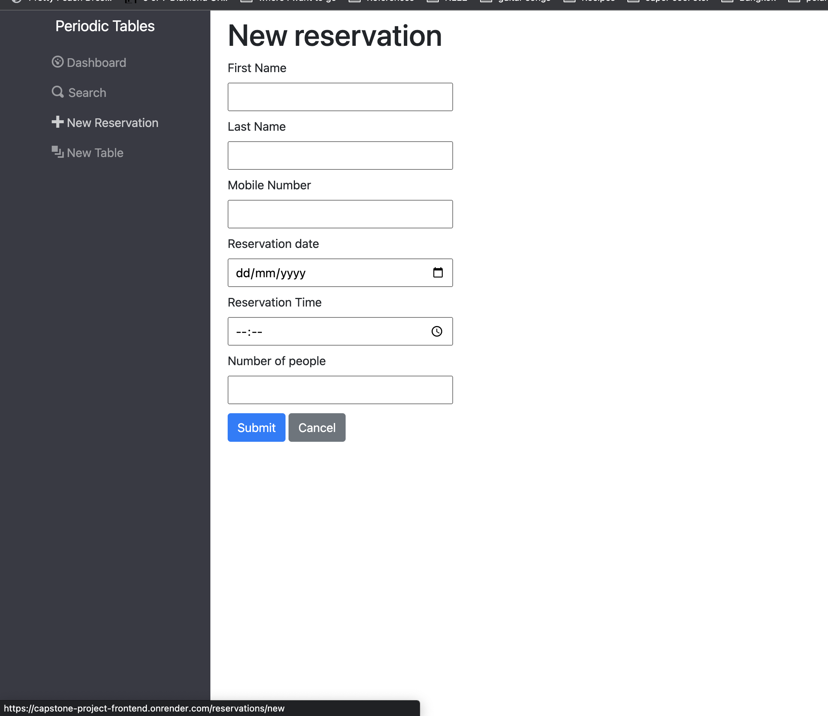This screenshot has height=716, width=828.
Task: Select the Dashboard icon in sidebar
Action: click(x=57, y=62)
